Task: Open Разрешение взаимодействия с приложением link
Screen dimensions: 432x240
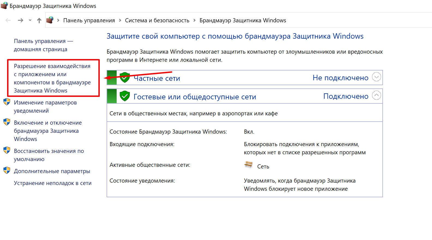Action: [x=52, y=78]
